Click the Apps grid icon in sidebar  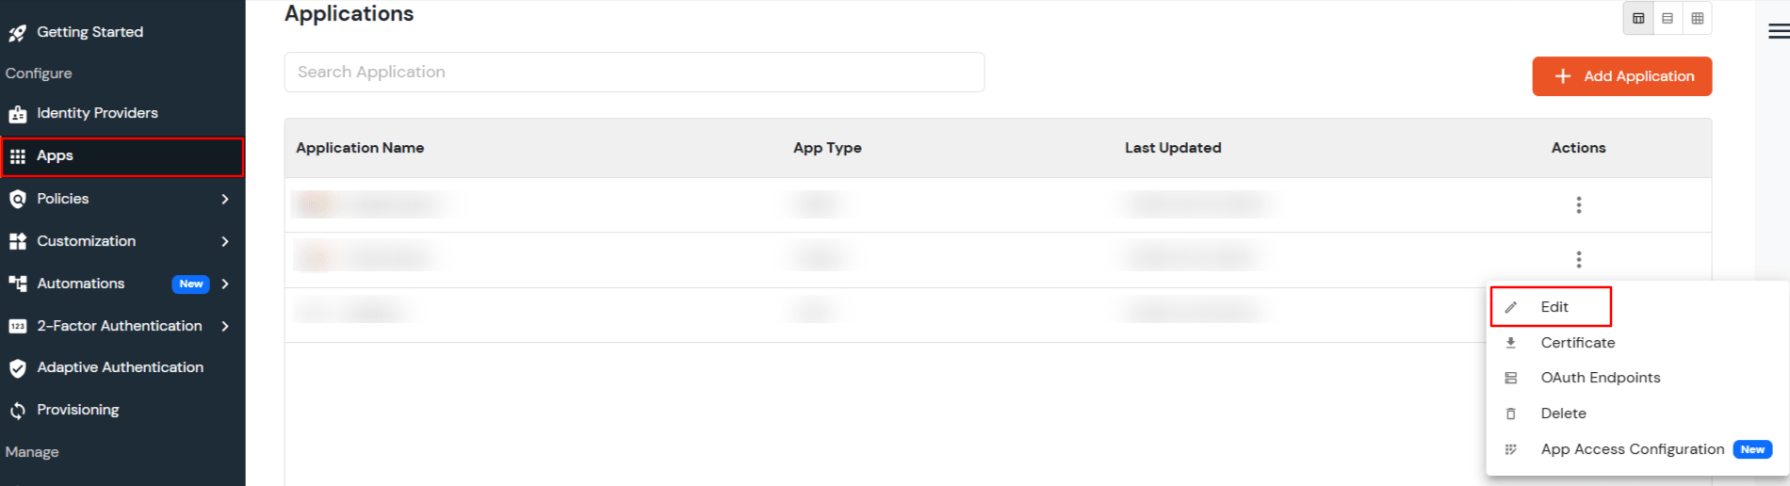click(17, 156)
